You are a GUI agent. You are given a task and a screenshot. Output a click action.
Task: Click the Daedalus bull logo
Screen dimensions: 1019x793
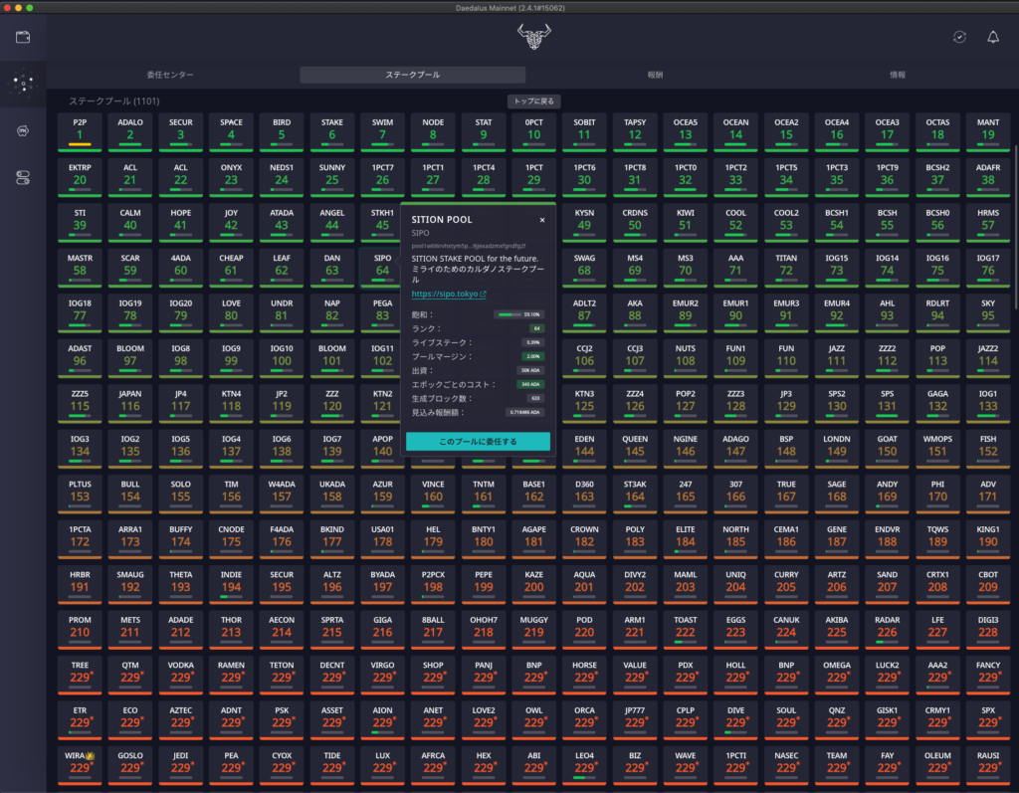(533, 39)
